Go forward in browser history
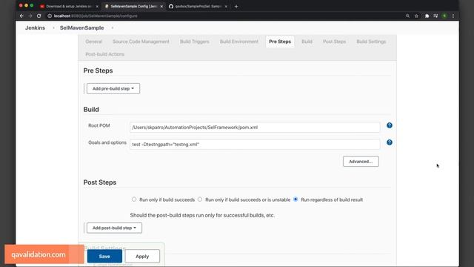This screenshot has width=474, height=267. pyautogui.click(x=30, y=16)
